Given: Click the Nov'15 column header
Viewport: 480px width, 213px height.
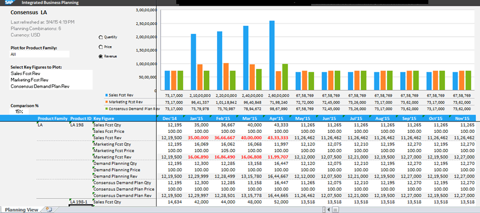Looking at the screenshot, I should point(462,119).
